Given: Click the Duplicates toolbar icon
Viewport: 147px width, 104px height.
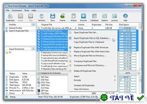Looking at the screenshot, I should (x=10, y=18).
